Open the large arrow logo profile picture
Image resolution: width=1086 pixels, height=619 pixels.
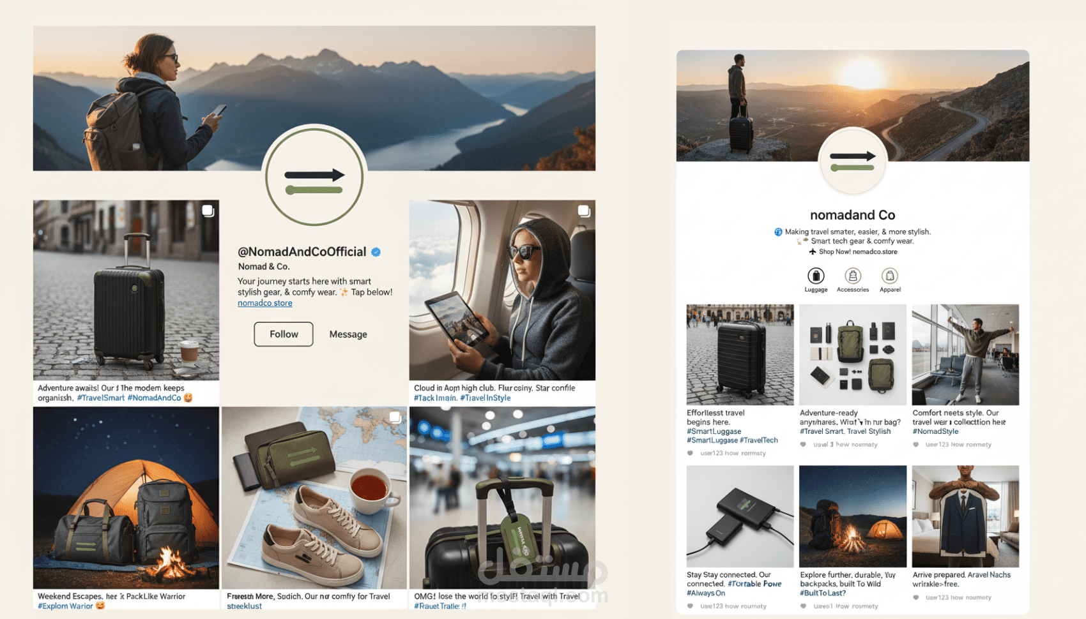coord(314,177)
